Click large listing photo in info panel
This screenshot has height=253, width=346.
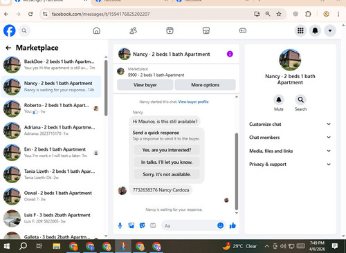coord(290,59)
